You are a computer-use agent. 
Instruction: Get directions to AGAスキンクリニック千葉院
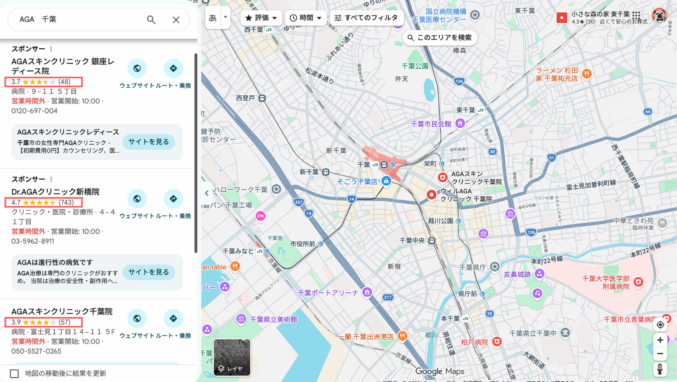[173, 318]
